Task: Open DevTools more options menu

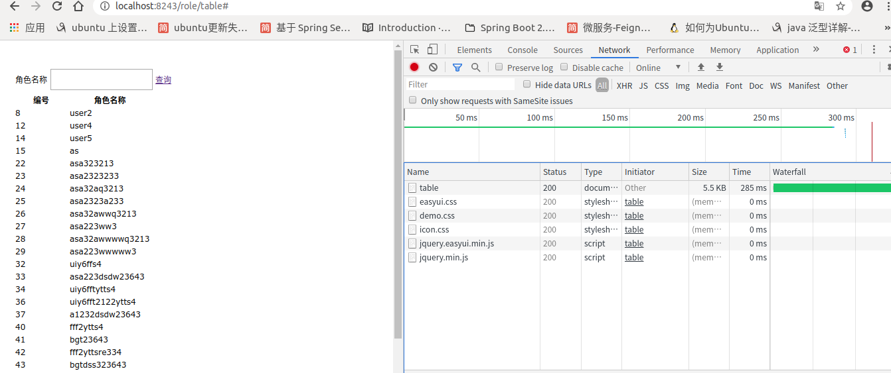Action: [874, 50]
